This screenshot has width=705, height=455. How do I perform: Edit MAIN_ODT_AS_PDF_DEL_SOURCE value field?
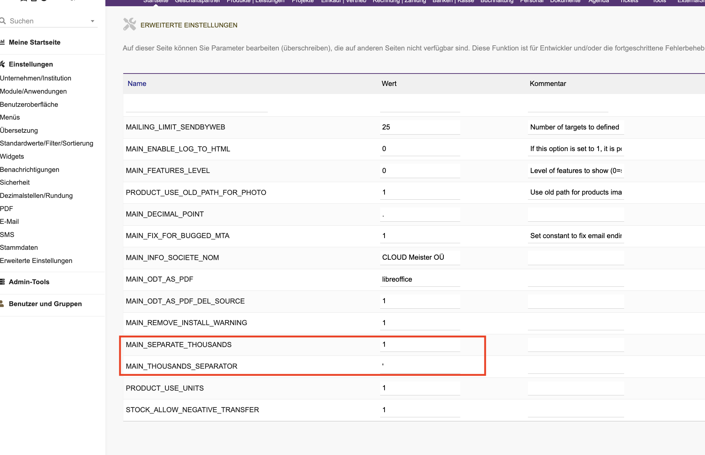coord(420,301)
